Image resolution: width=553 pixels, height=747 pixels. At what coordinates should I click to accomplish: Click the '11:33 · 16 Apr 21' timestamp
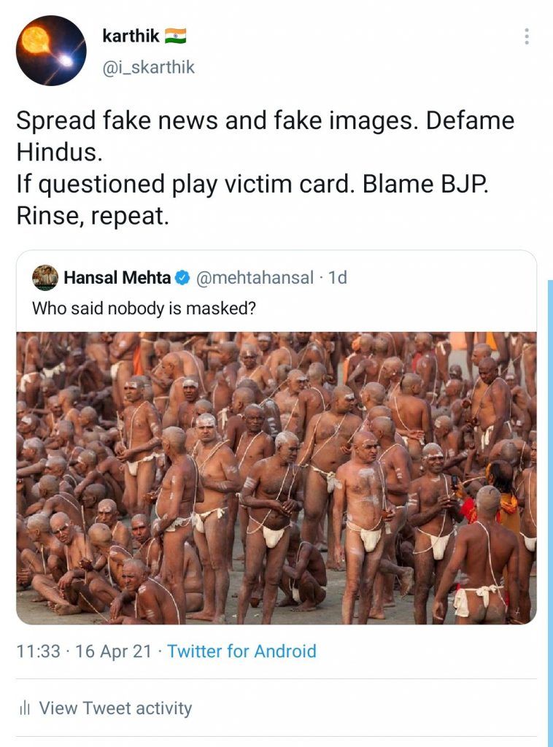(84, 651)
